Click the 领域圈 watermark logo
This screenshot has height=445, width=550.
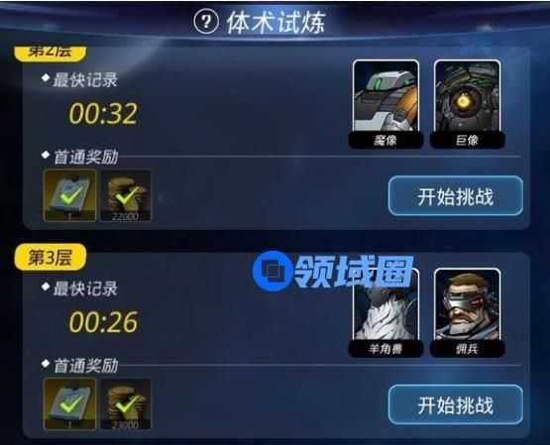(x=333, y=272)
